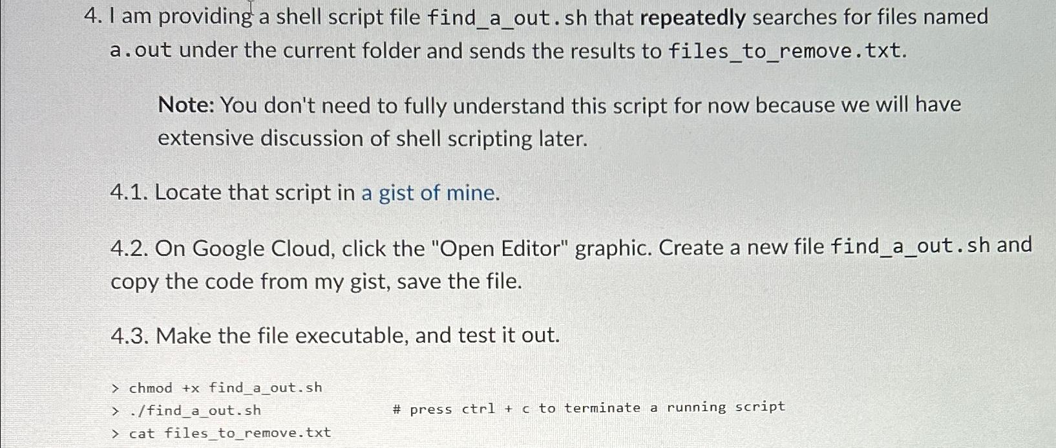Click the 'a.out' code text
The height and width of the screenshot is (448, 1056).
click(x=141, y=50)
